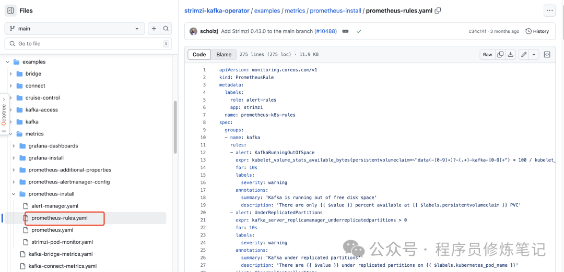
Task: Switch to Blame view tab
Action: [x=224, y=55]
